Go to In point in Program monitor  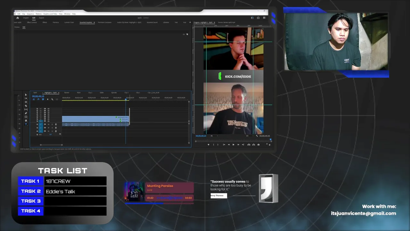pos(224,145)
